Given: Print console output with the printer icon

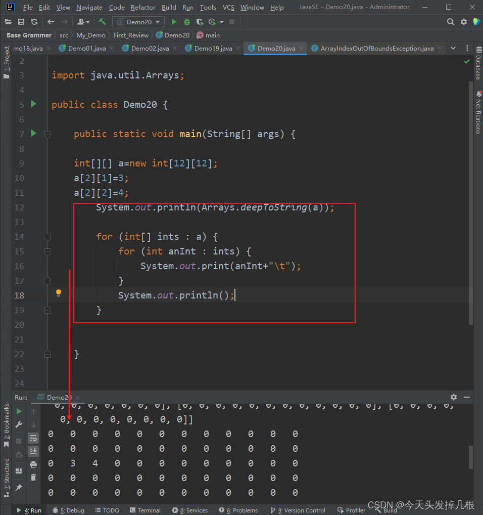Looking at the screenshot, I should tap(33, 464).
